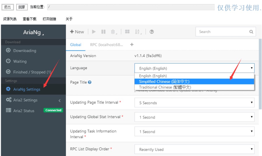The width and height of the screenshot is (262, 156).
Task: Click the pause task icon in toolbar
Action: coord(103,32)
